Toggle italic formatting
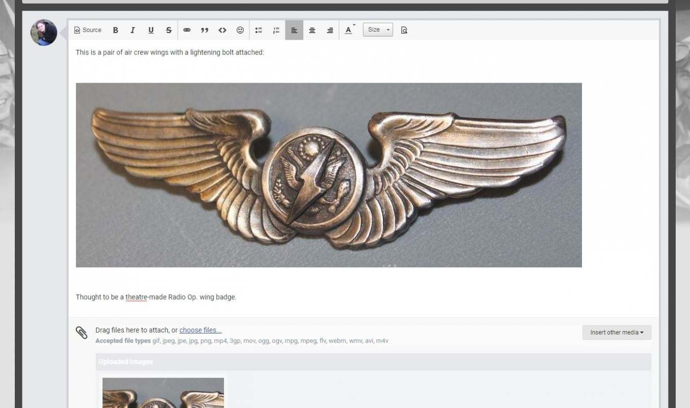Screen dimensions: 690x408 (x=132, y=30)
